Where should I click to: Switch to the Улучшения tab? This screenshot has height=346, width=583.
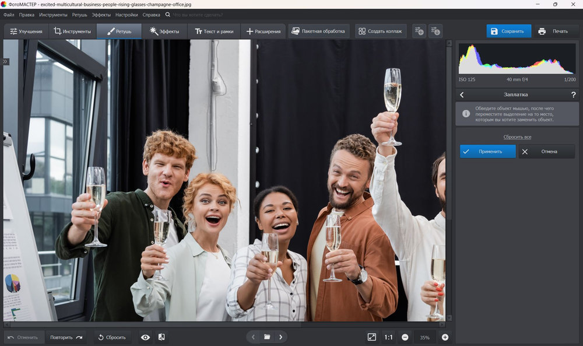coord(26,32)
